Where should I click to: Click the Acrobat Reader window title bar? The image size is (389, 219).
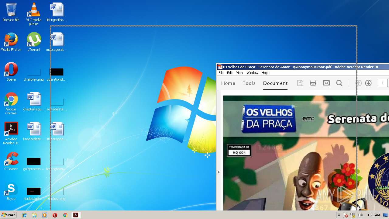click(302, 67)
